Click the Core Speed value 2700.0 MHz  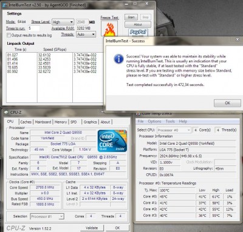pyautogui.click(x=45, y=187)
